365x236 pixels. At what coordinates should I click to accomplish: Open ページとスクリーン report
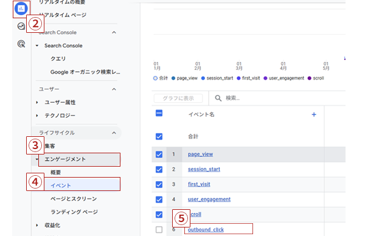(74, 199)
